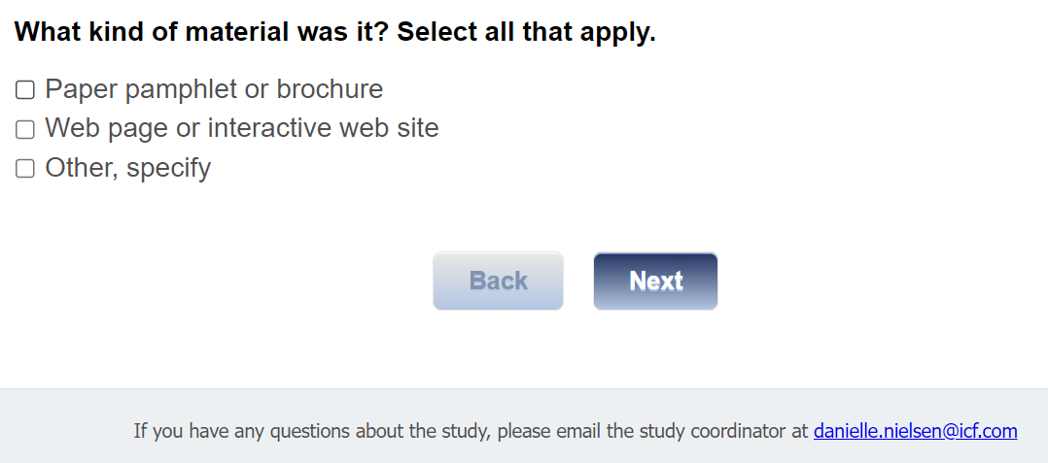Viewport: 1048px width, 463px height.
Task: Click the 'Paper pamphlet or brochure' label text
Action: (214, 89)
